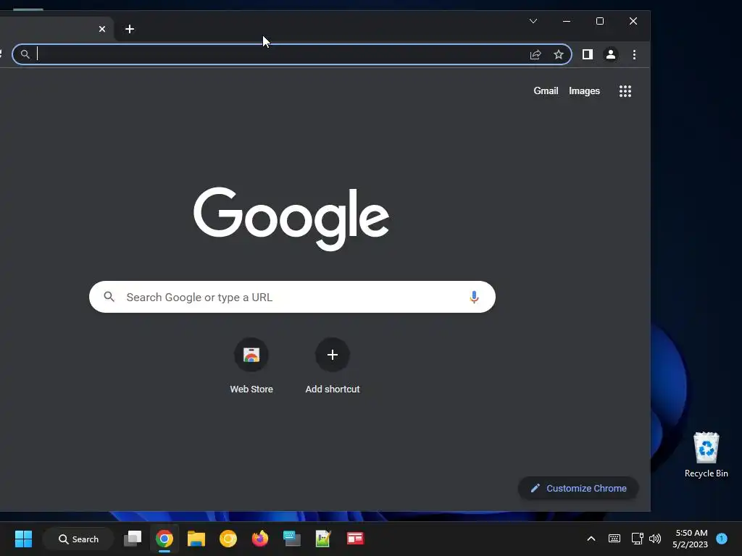Screen dimensions: 742x556
Task: Open the Web Store shortcut
Action: 251,366
